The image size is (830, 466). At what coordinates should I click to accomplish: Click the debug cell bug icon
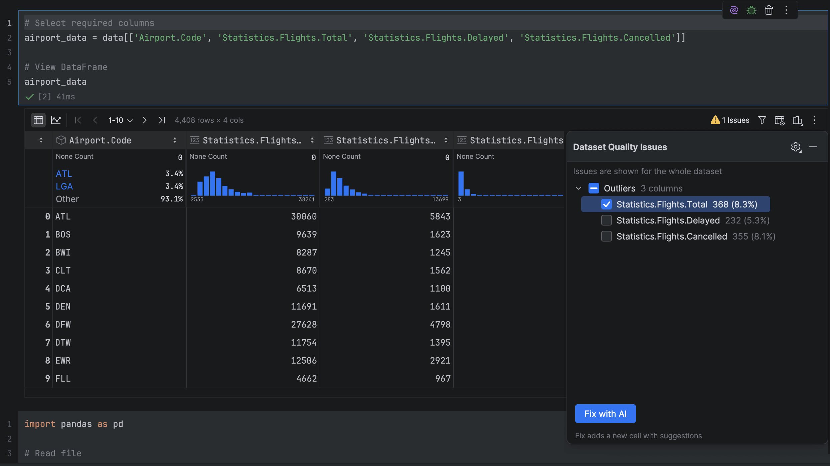[751, 10]
